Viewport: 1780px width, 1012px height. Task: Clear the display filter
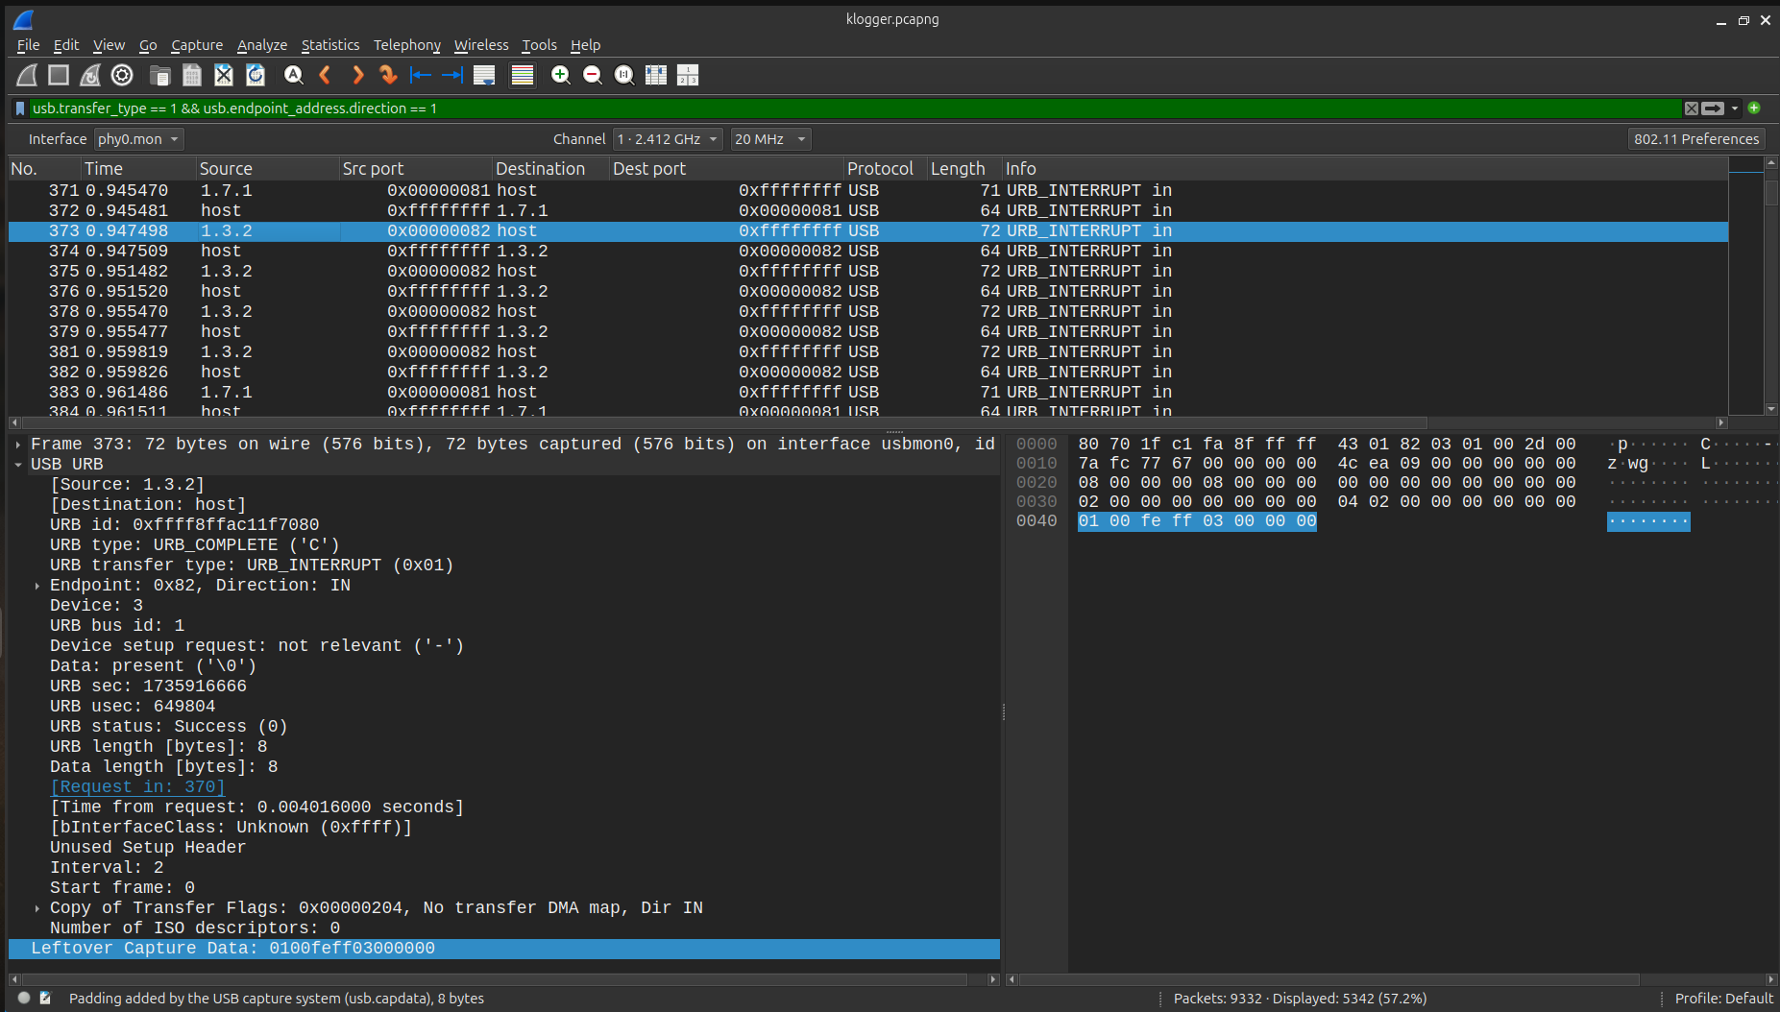click(1692, 108)
